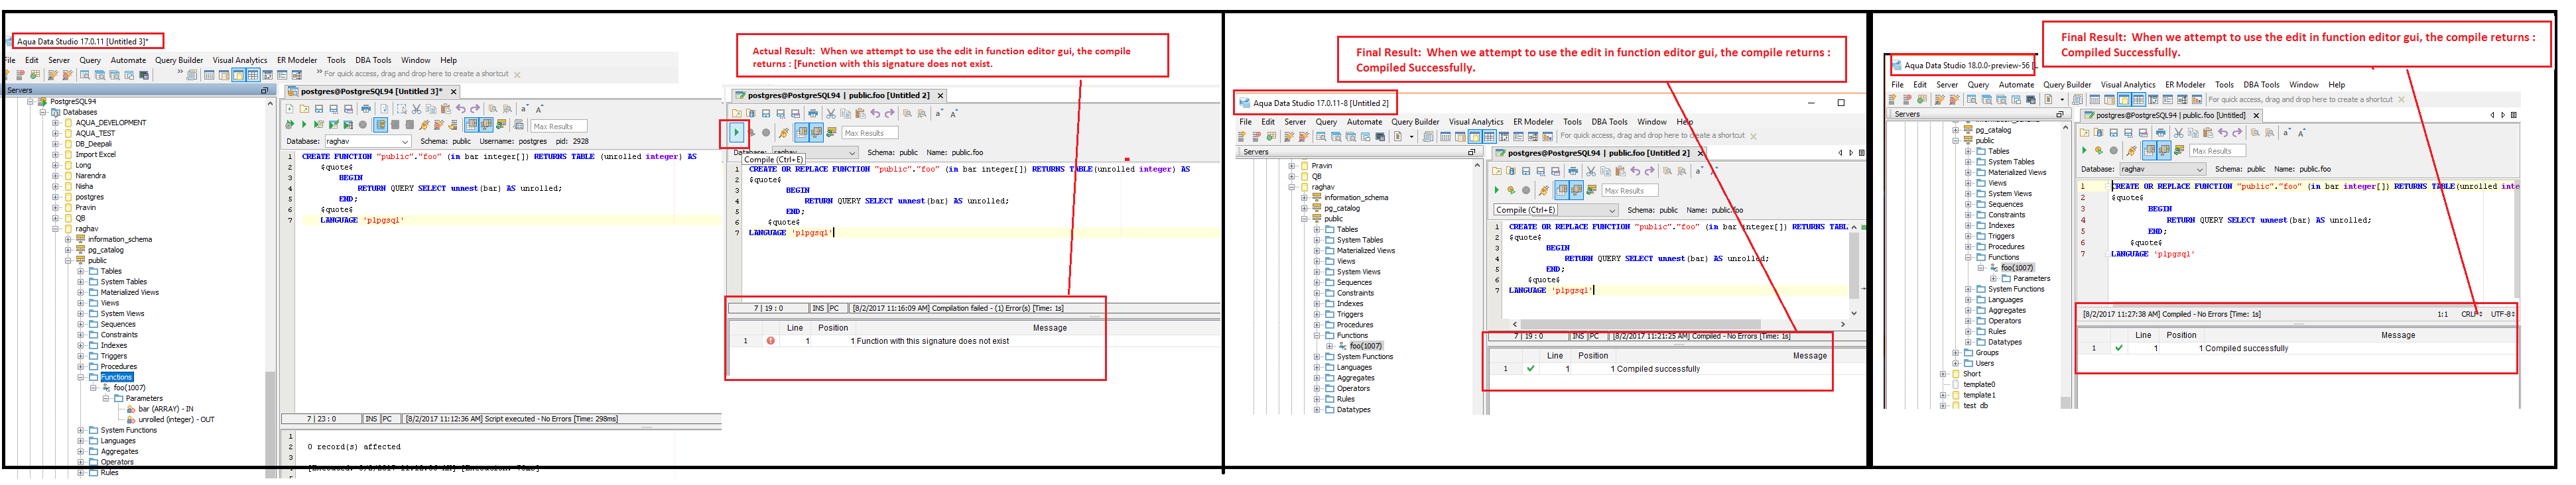Open the ER Modeler menu in the 18.0.0-preview window

coord(2185,85)
